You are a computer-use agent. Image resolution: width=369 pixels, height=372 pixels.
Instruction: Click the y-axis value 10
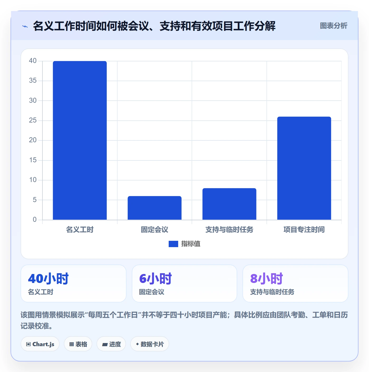33,180
